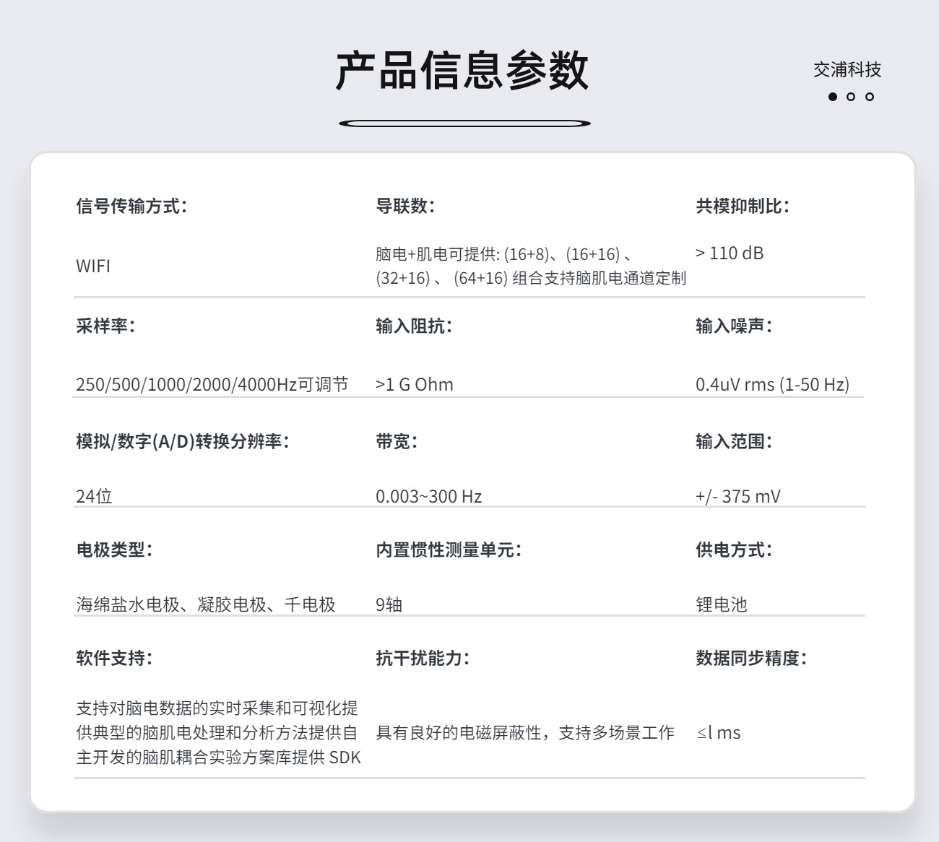Click the 抗干扰能力 heading
The image size is (939, 842).
click(423, 658)
